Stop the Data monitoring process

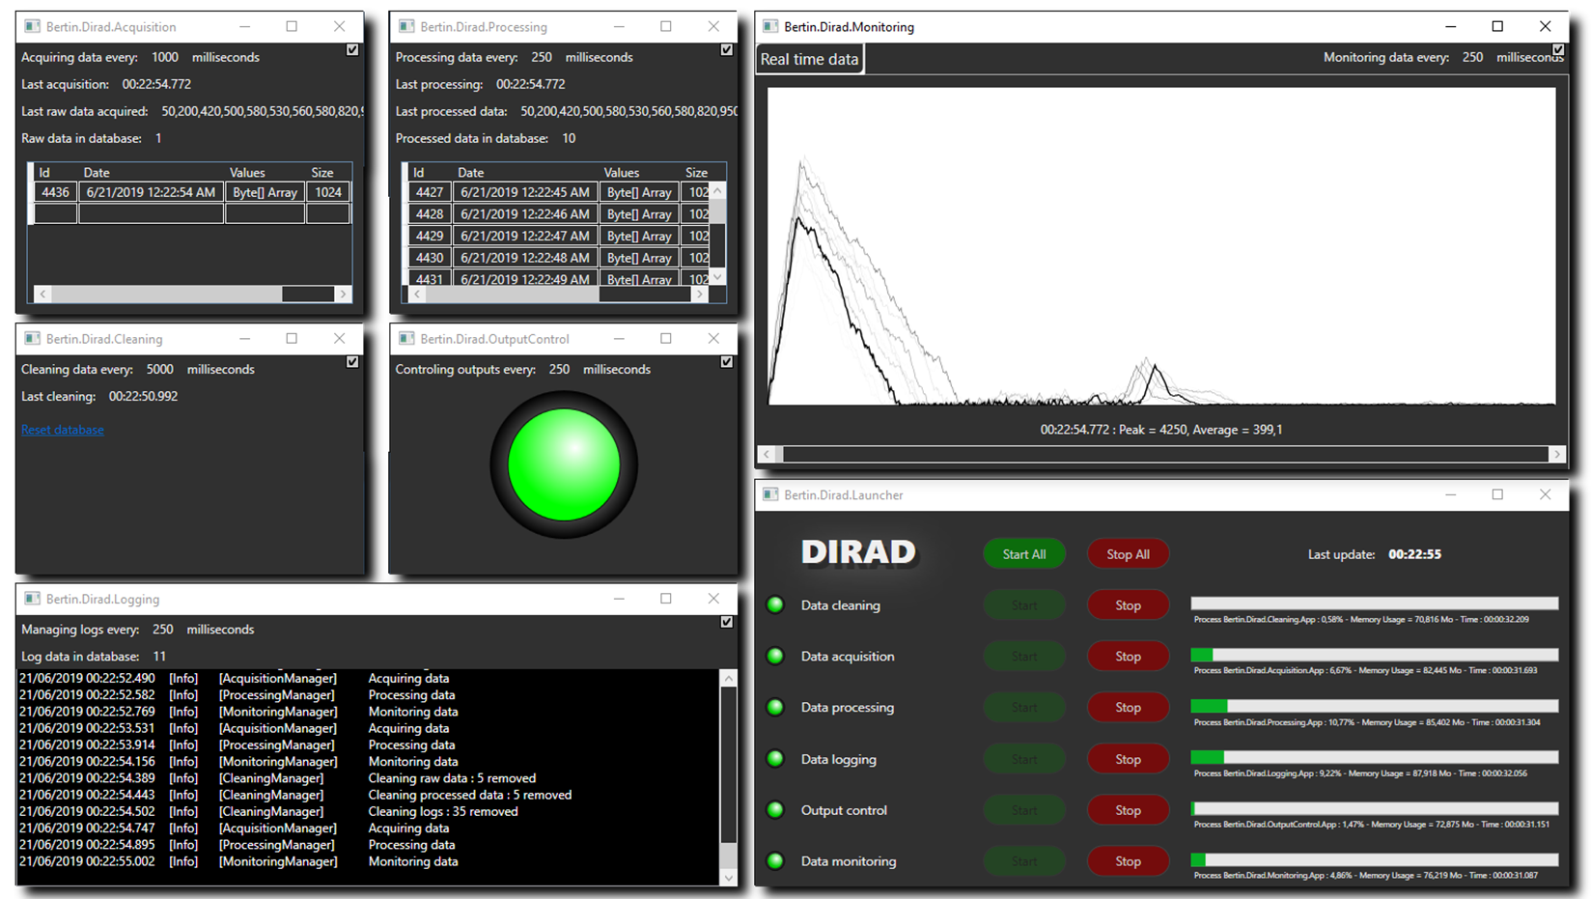pos(1128,861)
